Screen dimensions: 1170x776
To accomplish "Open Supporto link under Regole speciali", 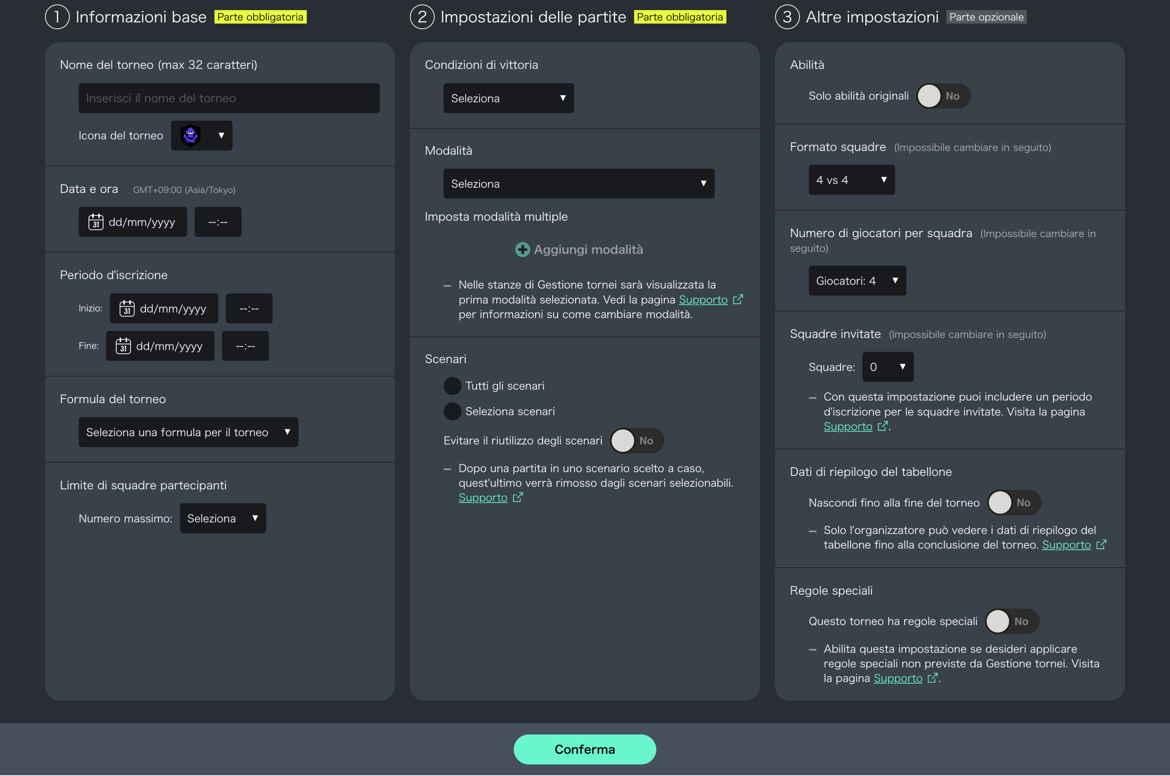I will (898, 678).
